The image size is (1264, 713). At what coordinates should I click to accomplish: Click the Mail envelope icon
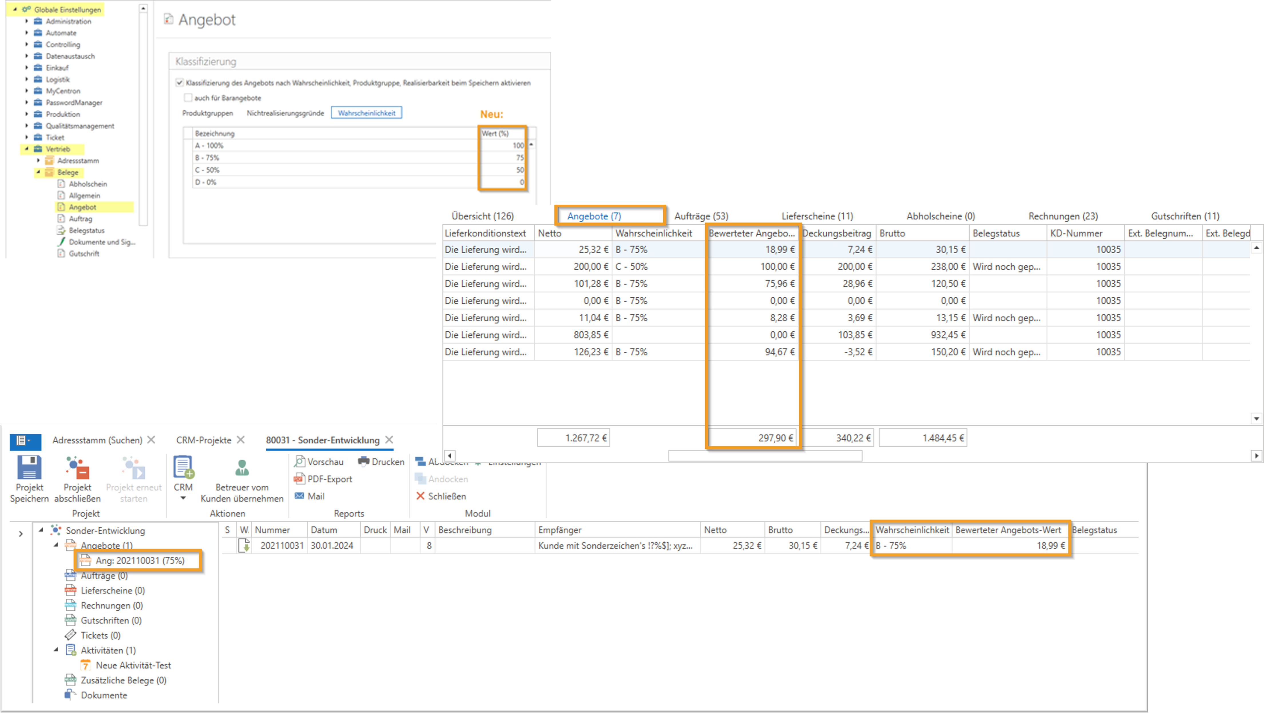coord(299,496)
